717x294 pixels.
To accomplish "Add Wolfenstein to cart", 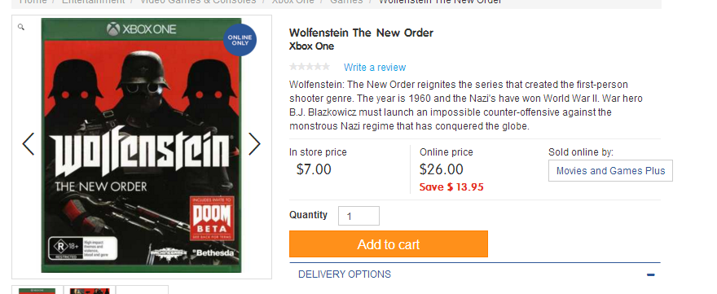I will (x=388, y=244).
